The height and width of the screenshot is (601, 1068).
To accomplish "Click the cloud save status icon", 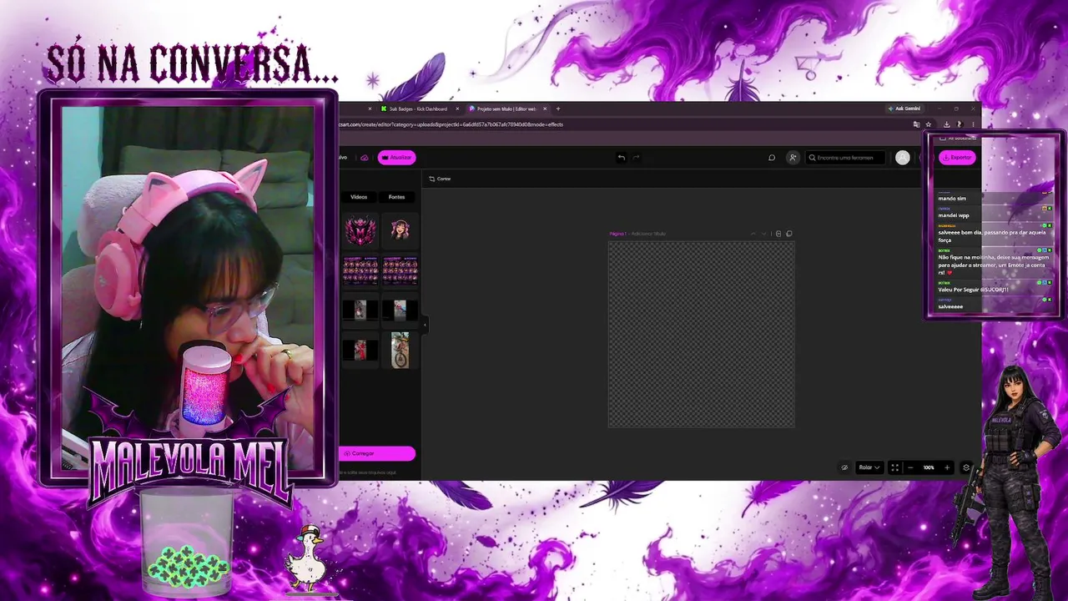I will click(x=364, y=157).
